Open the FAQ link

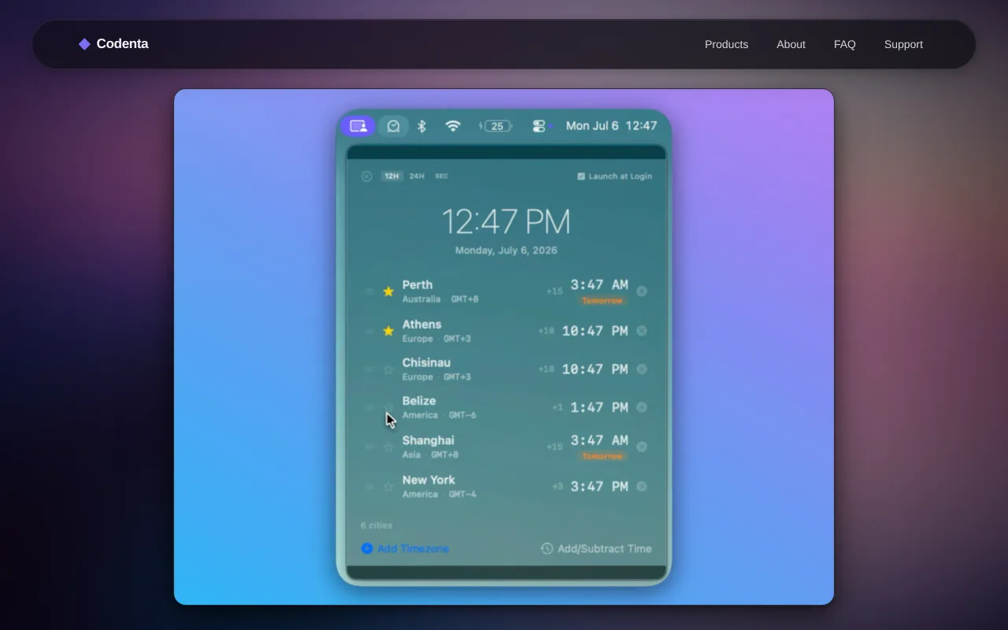tap(844, 44)
